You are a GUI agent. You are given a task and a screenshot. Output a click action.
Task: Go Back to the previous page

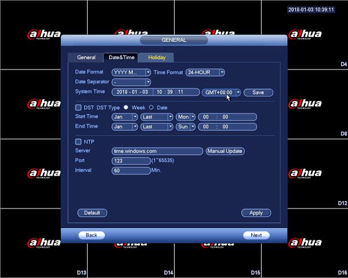click(x=92, y=235)
